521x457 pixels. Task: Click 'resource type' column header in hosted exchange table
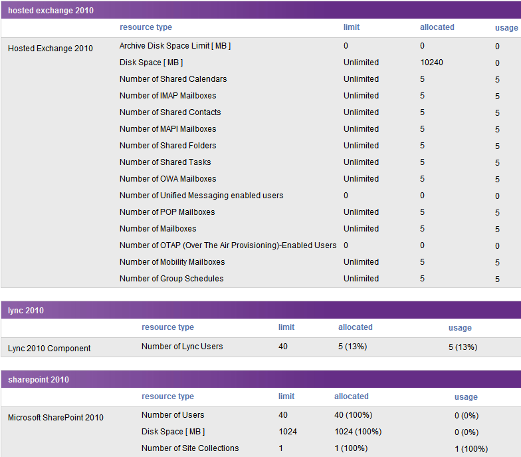[146, 27]
